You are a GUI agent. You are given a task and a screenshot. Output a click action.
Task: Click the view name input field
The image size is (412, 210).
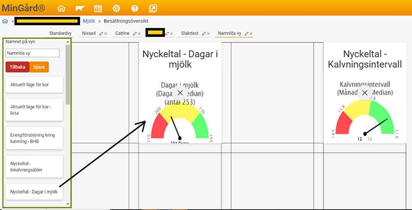[x=32, y=53]
